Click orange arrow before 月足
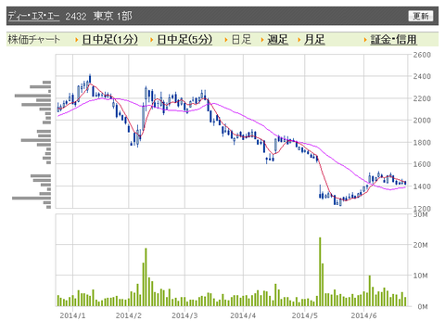 pos(299,40)
